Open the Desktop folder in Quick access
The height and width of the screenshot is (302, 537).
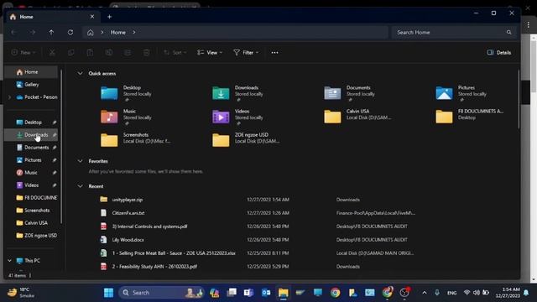[x=126, y=93]
